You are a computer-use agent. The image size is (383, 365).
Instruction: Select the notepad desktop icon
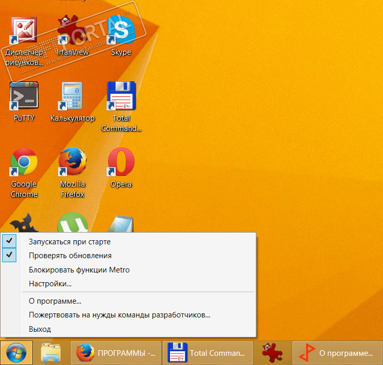pos(121,223)
